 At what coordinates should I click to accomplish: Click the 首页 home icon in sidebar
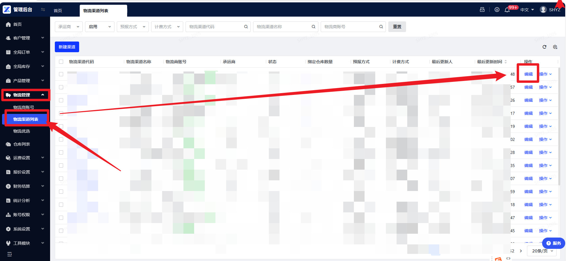click(8, 24)
